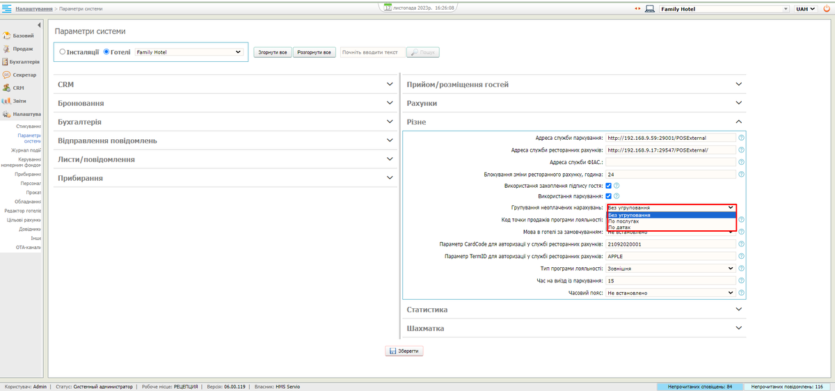This screenshot has width=835, height=391.
Task: Click help icon next to Часовий пояс
Action: (741, 293)
